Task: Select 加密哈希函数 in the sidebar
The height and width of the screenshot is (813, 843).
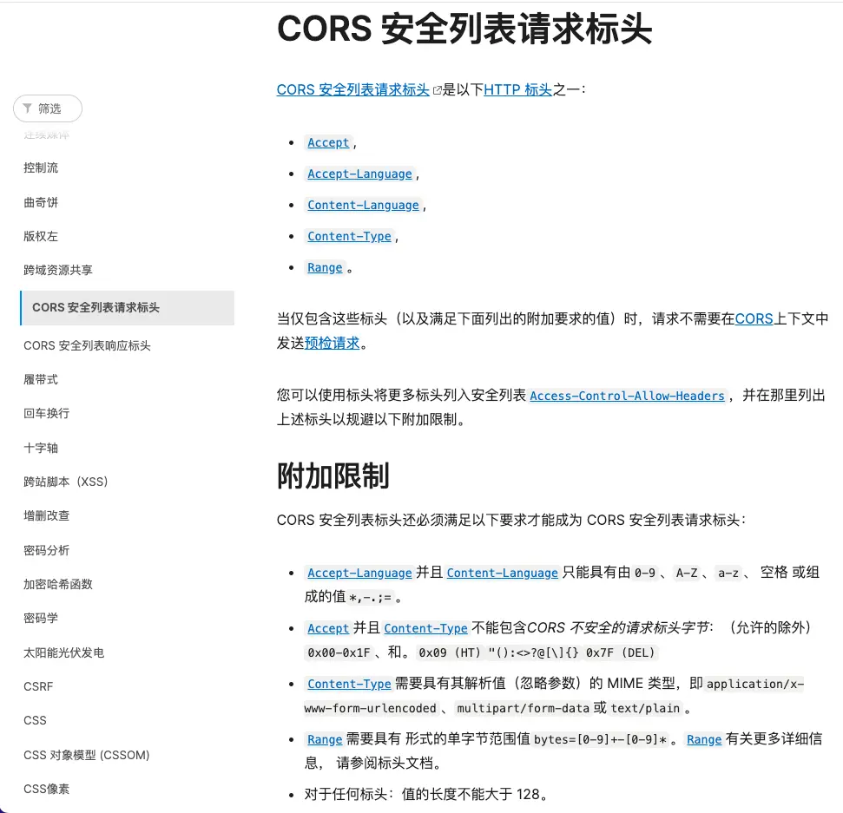Action: [58, 584]
